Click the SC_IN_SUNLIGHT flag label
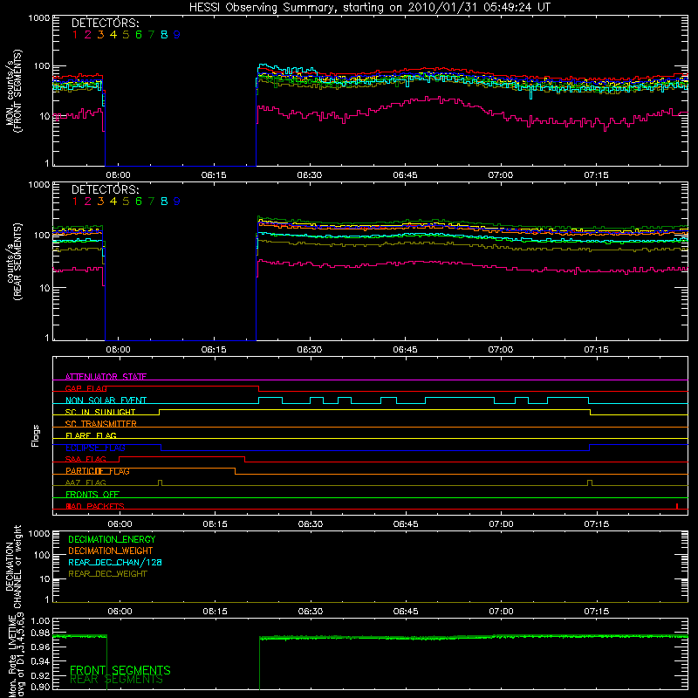The width and height of the screenshot is (698, 698). point(100,412)
